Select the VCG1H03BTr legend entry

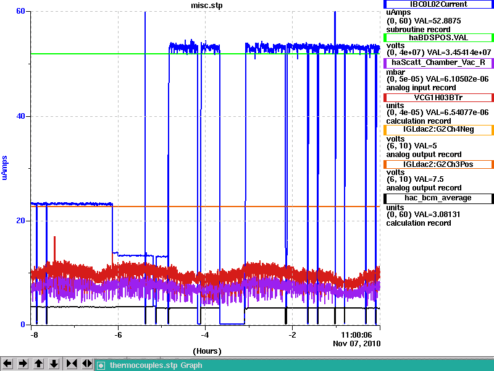438,98
